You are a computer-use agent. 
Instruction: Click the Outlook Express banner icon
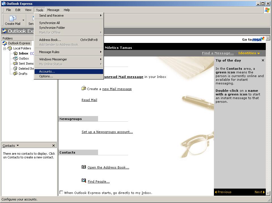5,31
